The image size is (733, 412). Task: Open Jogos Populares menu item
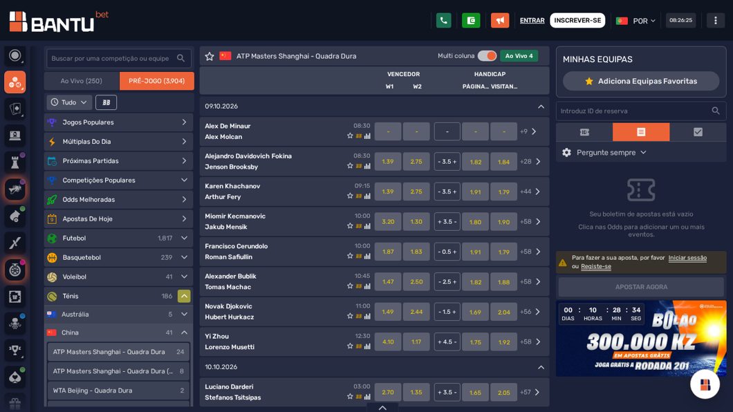tap(118, 122)
